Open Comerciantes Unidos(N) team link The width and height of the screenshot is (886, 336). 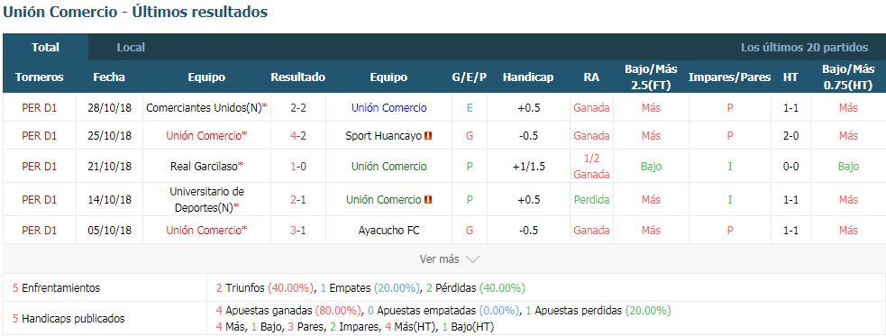click(x=204, y=108)
